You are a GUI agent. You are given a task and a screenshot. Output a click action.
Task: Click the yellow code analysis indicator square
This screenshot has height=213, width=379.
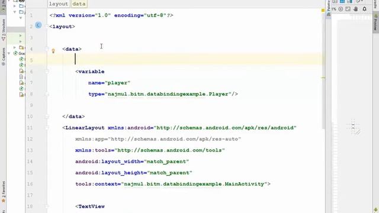tap(323, 11)
